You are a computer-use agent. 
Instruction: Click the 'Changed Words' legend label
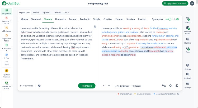click(x=126, y=94)
